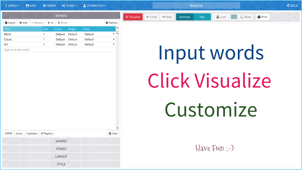This screenshot has height=170, width=302.
Task: Expand the FONTS panel
Action: click(61, 149)
